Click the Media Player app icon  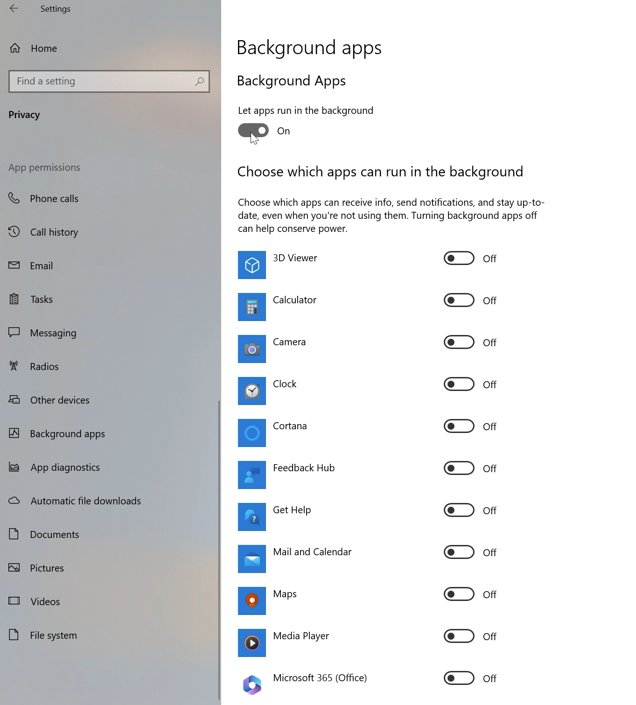point(252,643)
